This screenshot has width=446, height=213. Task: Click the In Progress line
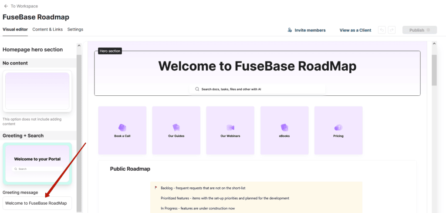point(198,208)
